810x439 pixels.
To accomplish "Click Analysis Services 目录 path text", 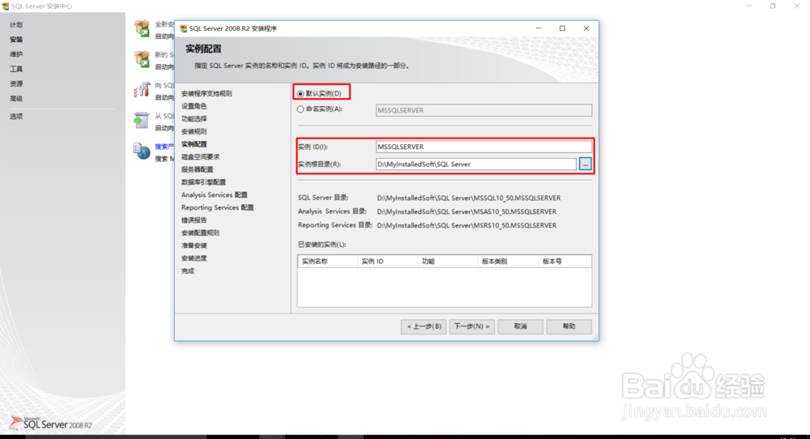I will [x=467, y=211].
